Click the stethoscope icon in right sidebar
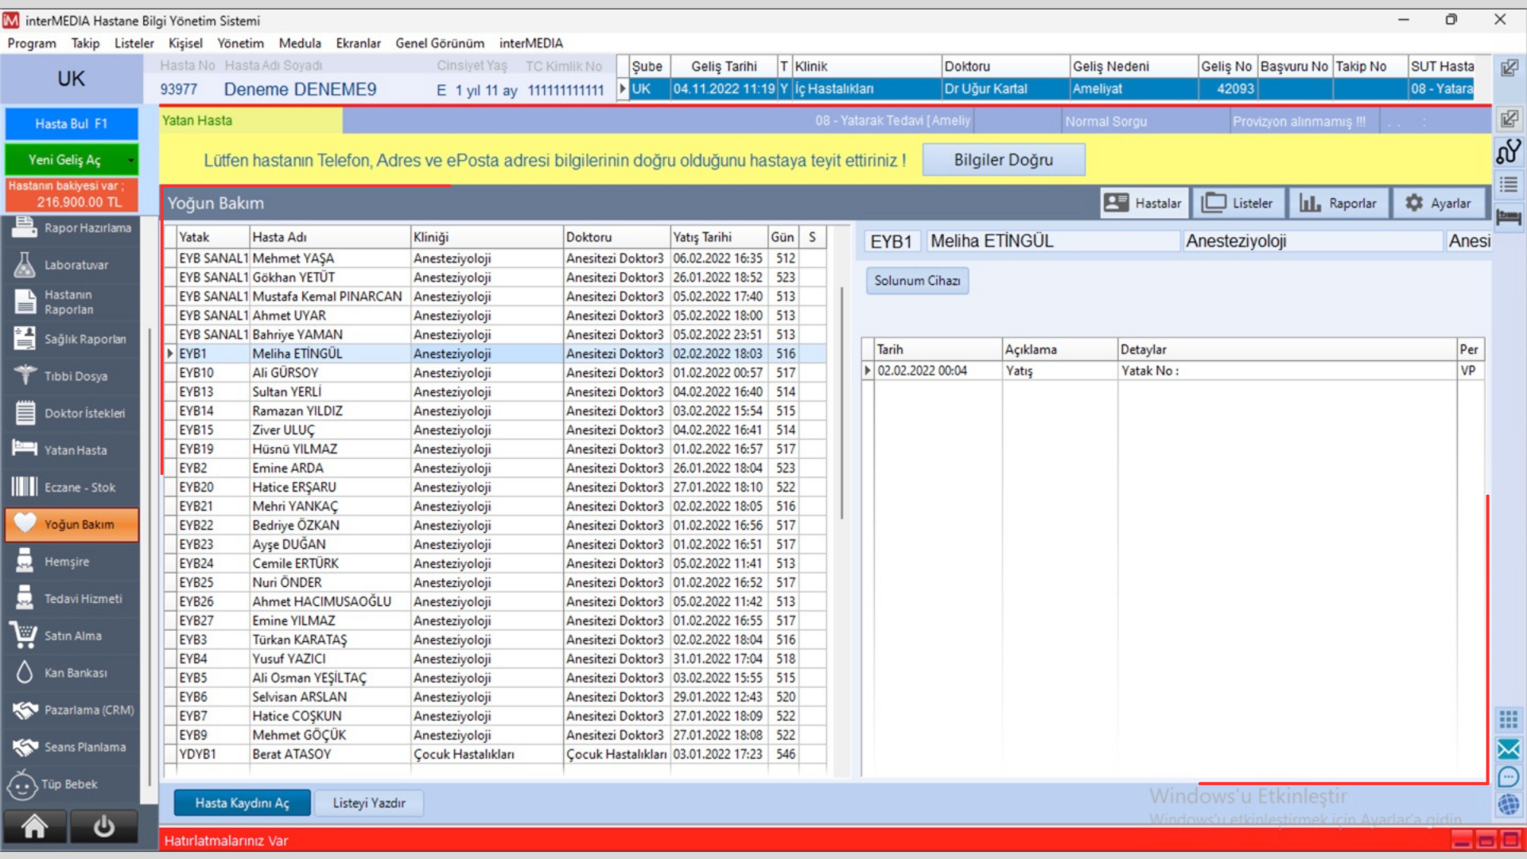 (1508, 151)
